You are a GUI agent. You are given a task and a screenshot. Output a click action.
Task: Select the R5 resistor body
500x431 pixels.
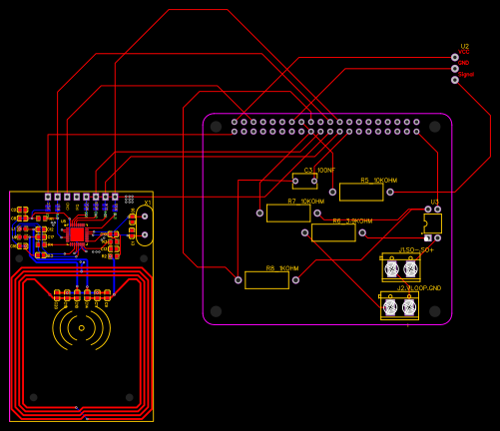coord(361,193)
